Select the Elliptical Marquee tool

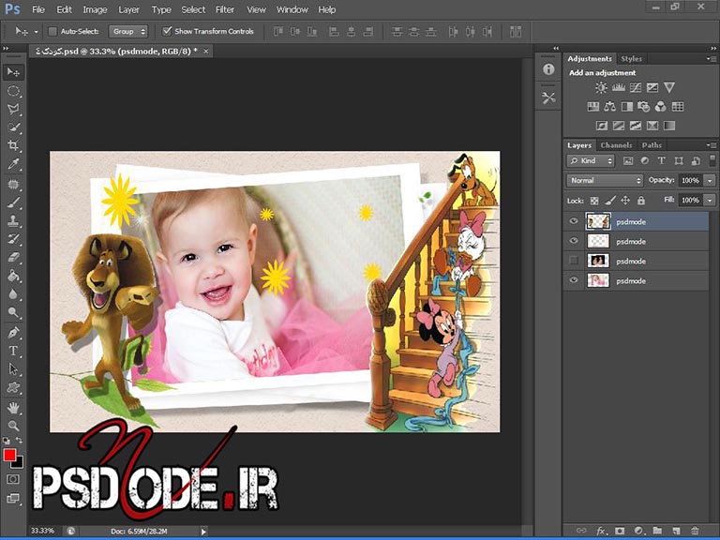pyautogui.click(x=13, y=90)
